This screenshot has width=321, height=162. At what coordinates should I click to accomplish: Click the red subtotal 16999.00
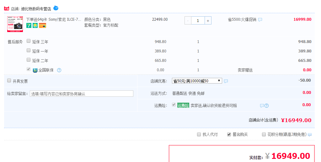click(x=302, y=19)
